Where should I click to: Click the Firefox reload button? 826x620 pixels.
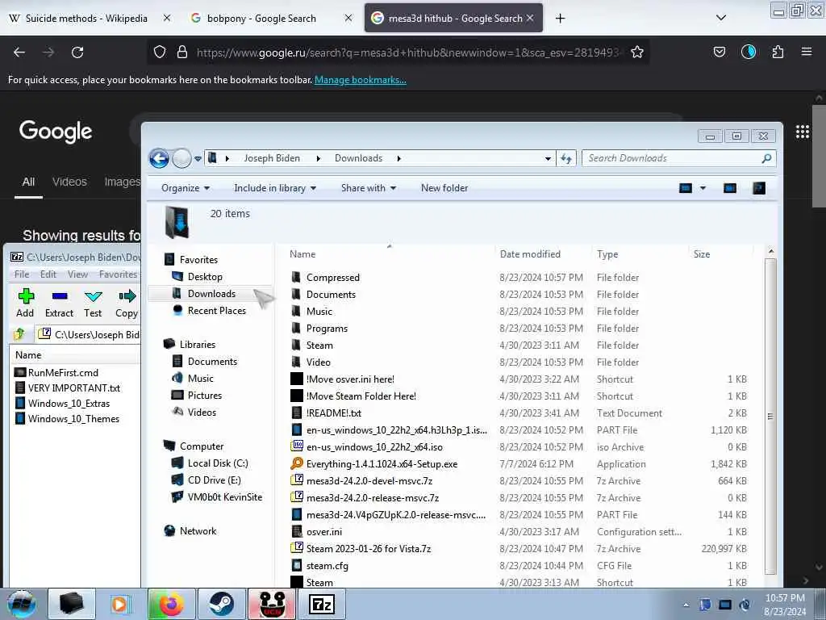[x=77, y=52]
